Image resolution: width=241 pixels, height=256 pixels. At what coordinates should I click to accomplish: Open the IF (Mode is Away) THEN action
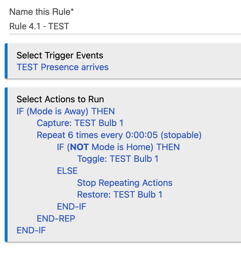[66, 111]
